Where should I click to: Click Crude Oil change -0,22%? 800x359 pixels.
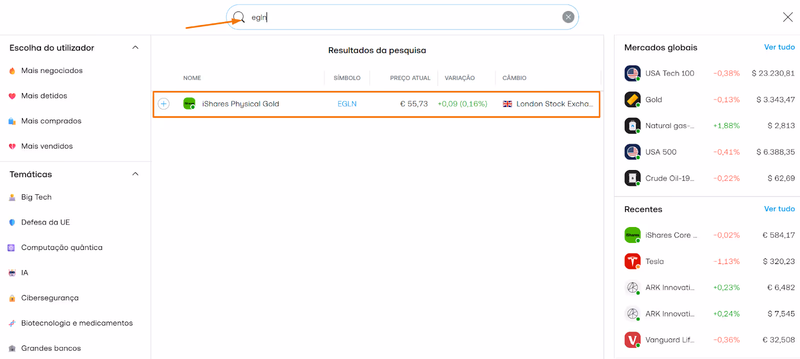726,178
